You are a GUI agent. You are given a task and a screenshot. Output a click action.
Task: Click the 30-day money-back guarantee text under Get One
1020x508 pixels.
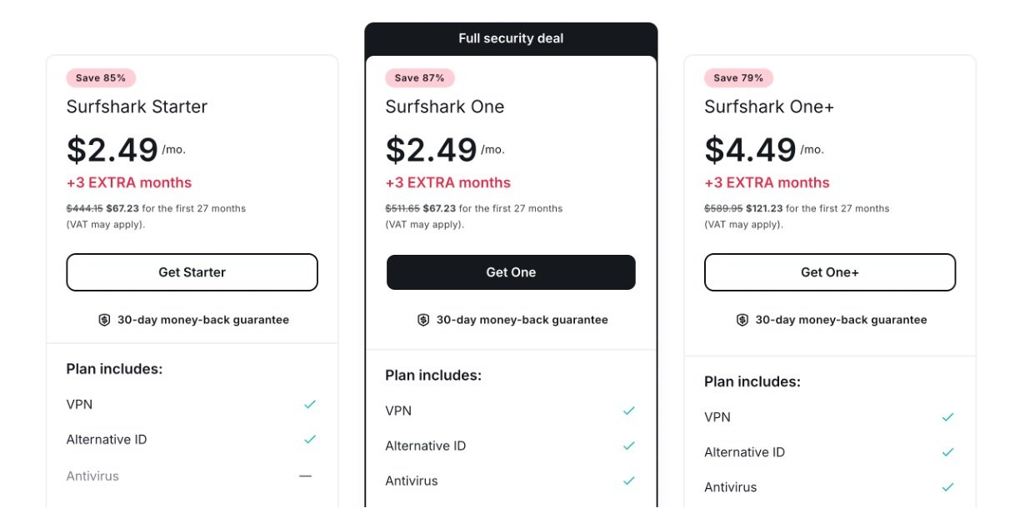pos(522,320)
